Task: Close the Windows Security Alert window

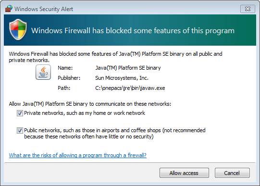Action: tap(248, 9)
